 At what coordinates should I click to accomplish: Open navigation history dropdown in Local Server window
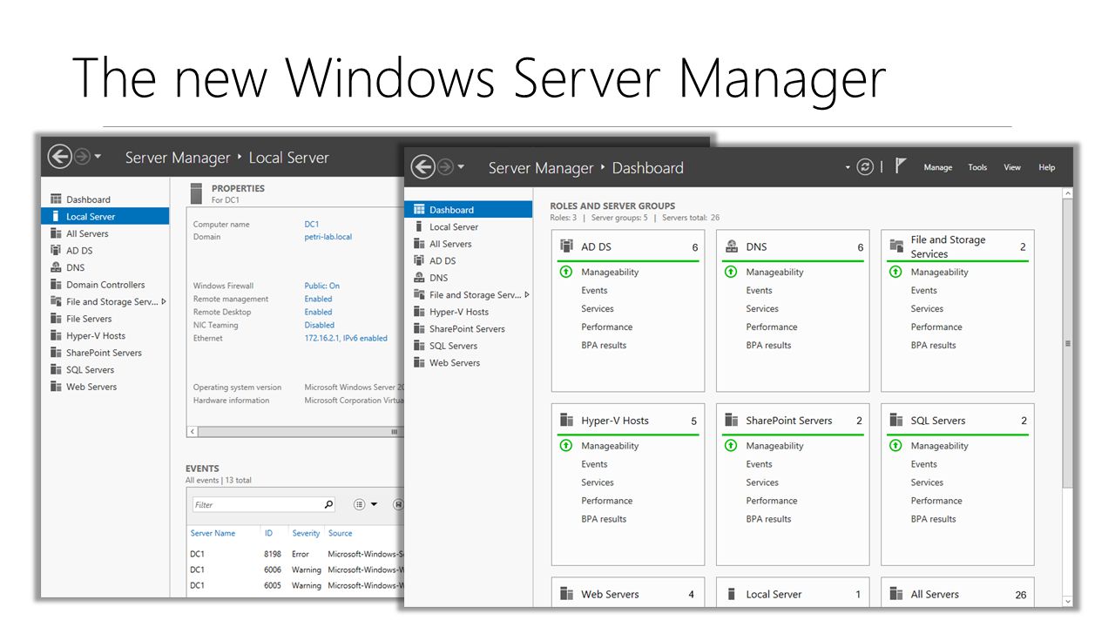[x=97, y=157]
